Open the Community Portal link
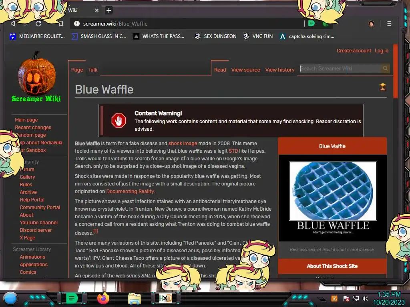Viewport: 410px width, 307px height. 40,207
